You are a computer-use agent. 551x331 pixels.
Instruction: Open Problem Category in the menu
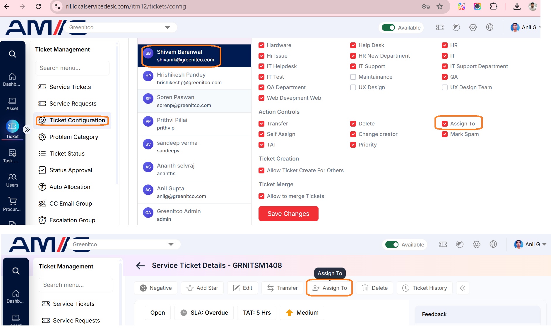pos(72,137)
